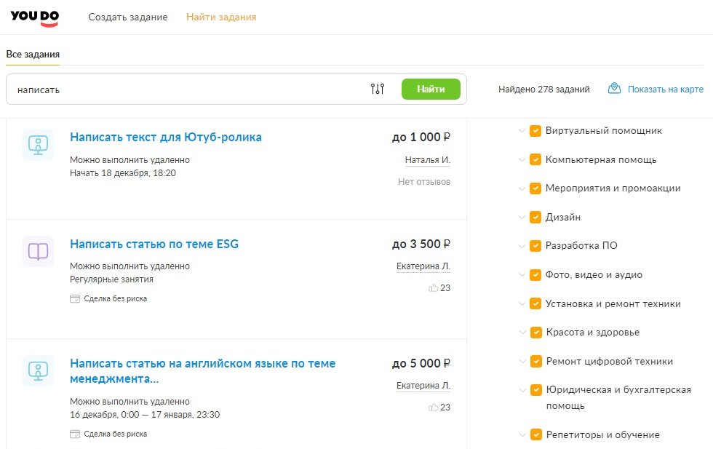
Task: Select the Все задания tab
Action: [x=33, y=54]
